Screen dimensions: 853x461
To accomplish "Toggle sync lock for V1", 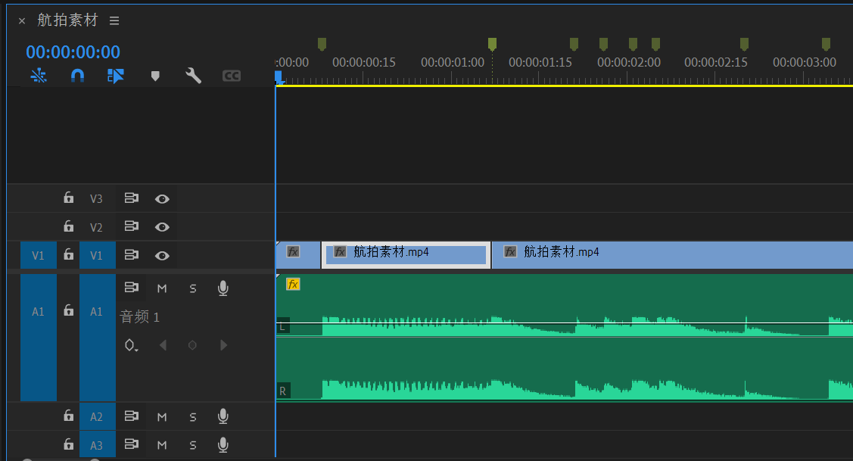I will click(132, 254).
